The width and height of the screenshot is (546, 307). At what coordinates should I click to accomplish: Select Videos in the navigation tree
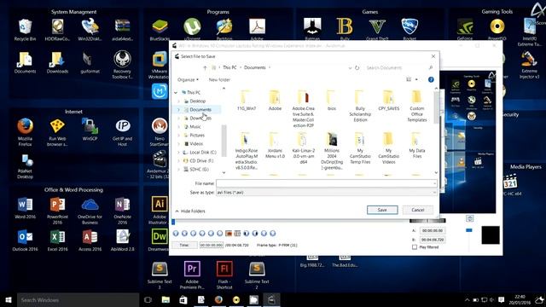click(196, 144)
